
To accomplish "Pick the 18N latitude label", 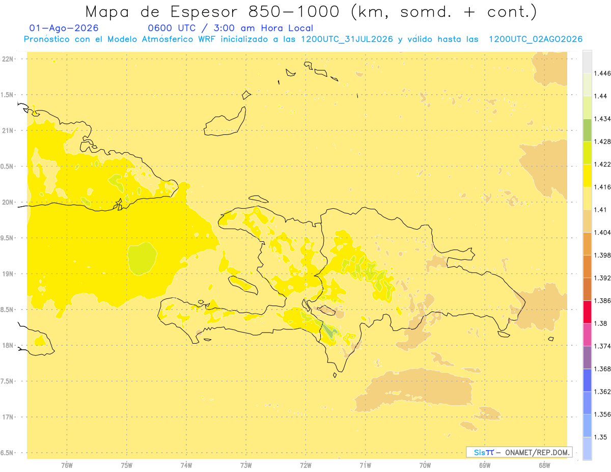I will (x=8, y=345).
